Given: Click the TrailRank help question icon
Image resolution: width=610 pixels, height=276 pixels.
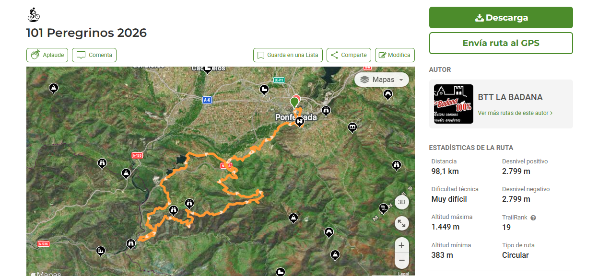Looking at the screenshot, I should 533,218.
